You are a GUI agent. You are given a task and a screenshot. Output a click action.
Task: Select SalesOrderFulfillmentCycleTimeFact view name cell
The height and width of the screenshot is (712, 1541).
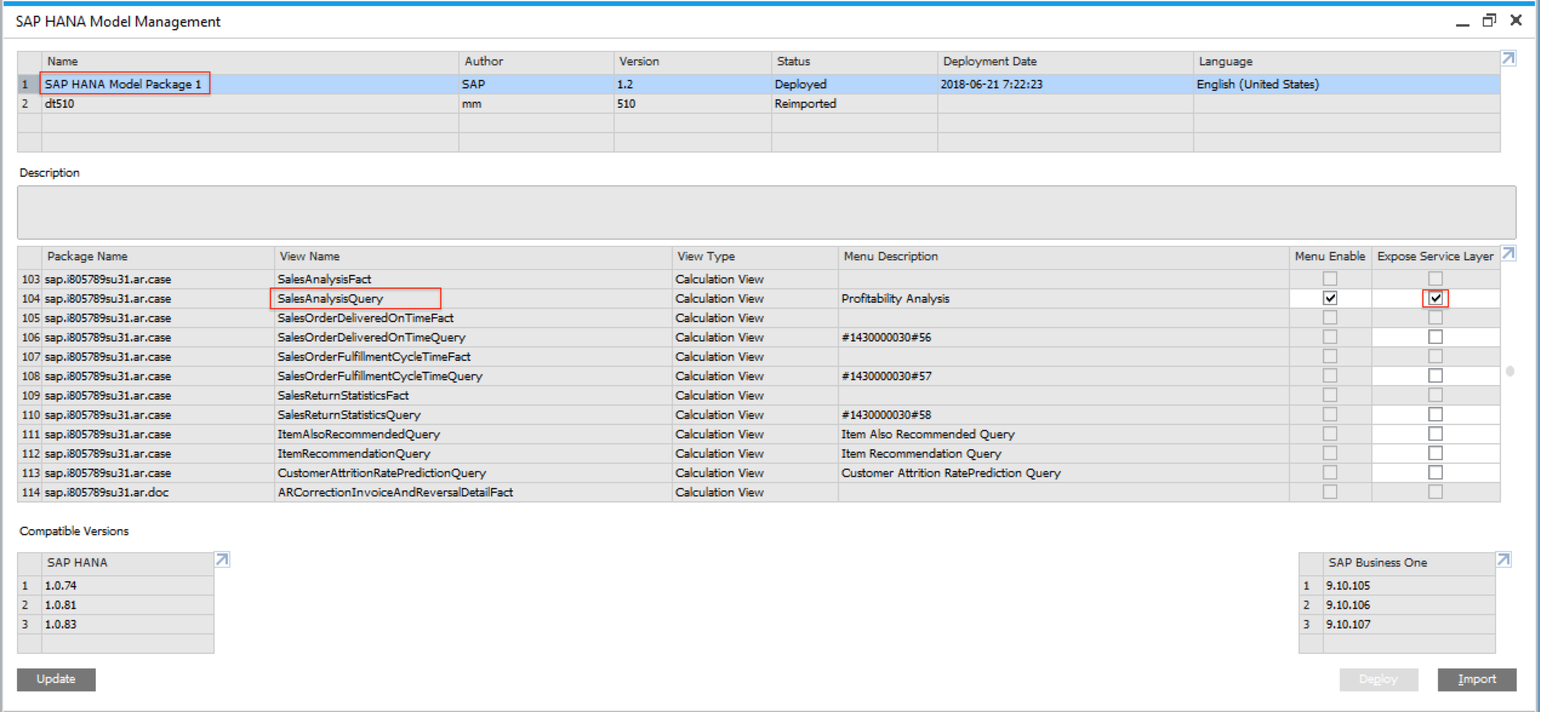[x=473, y=357]
